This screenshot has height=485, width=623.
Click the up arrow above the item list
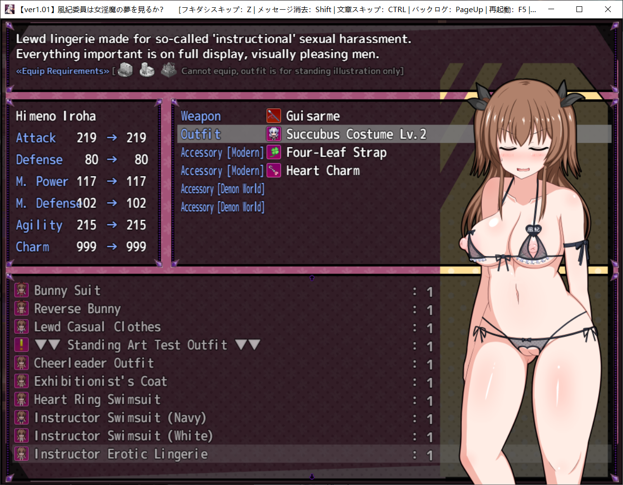point(311,278)
